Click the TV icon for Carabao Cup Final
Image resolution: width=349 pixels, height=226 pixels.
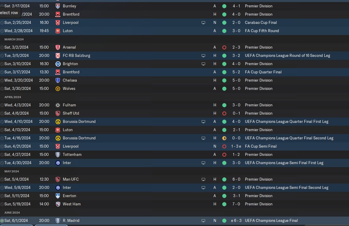[x=203, y=23]
